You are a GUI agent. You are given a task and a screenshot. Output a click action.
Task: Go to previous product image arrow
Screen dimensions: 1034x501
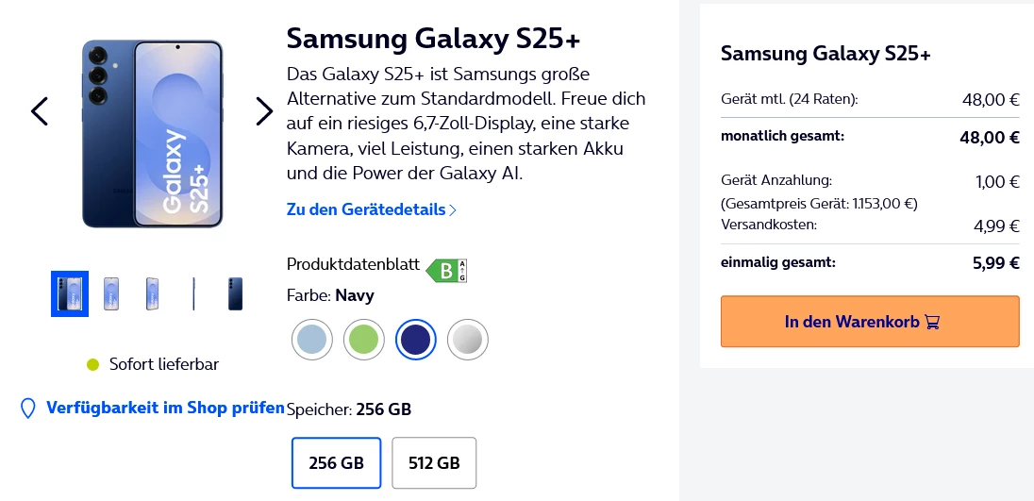(39, 111)
